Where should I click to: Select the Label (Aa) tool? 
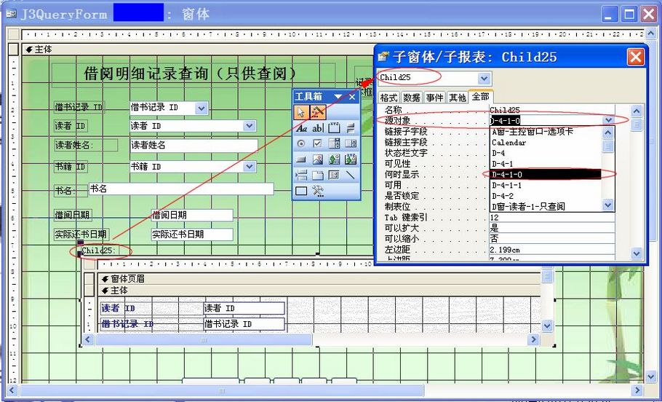point(301,128)
